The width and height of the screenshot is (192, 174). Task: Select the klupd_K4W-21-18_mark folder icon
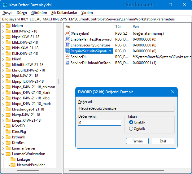(8, 104)
